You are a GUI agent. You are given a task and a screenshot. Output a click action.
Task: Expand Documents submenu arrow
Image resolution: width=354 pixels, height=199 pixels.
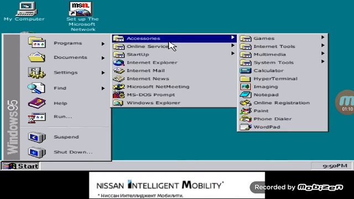103,58
